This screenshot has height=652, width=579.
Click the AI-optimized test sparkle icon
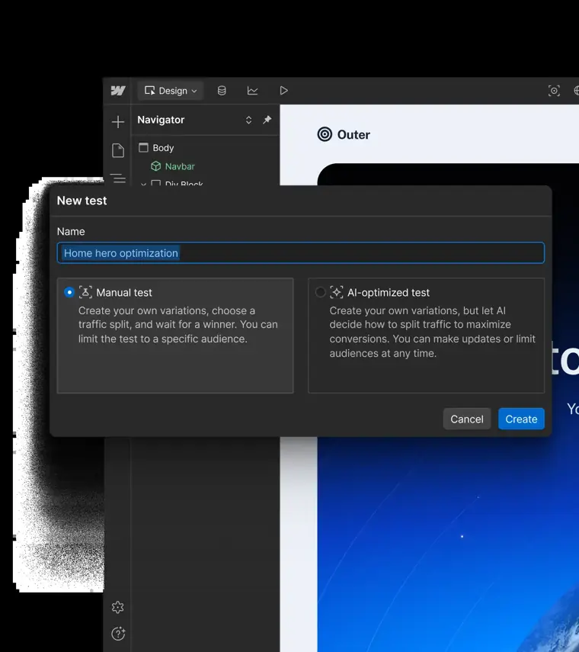click(337, 292)
